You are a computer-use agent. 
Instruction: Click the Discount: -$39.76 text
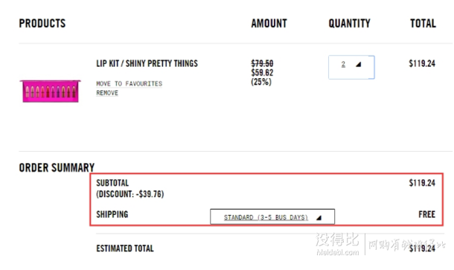[x=130, y=194]
